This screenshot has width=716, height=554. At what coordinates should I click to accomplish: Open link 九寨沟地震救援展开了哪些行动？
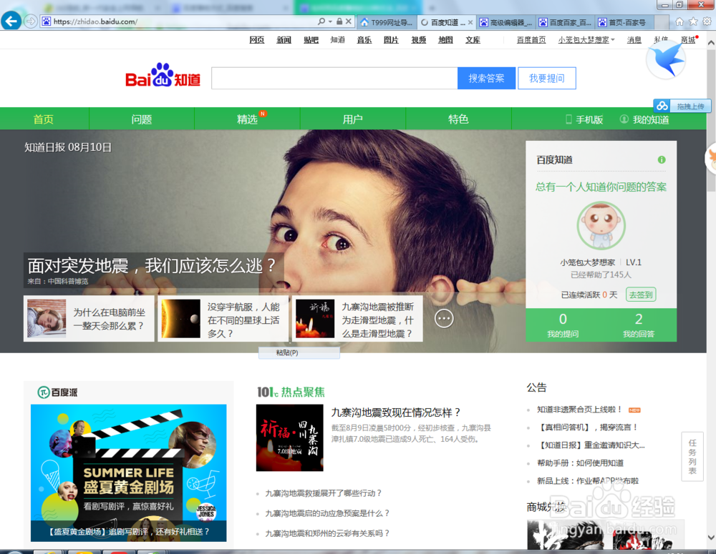coord(324,493)
